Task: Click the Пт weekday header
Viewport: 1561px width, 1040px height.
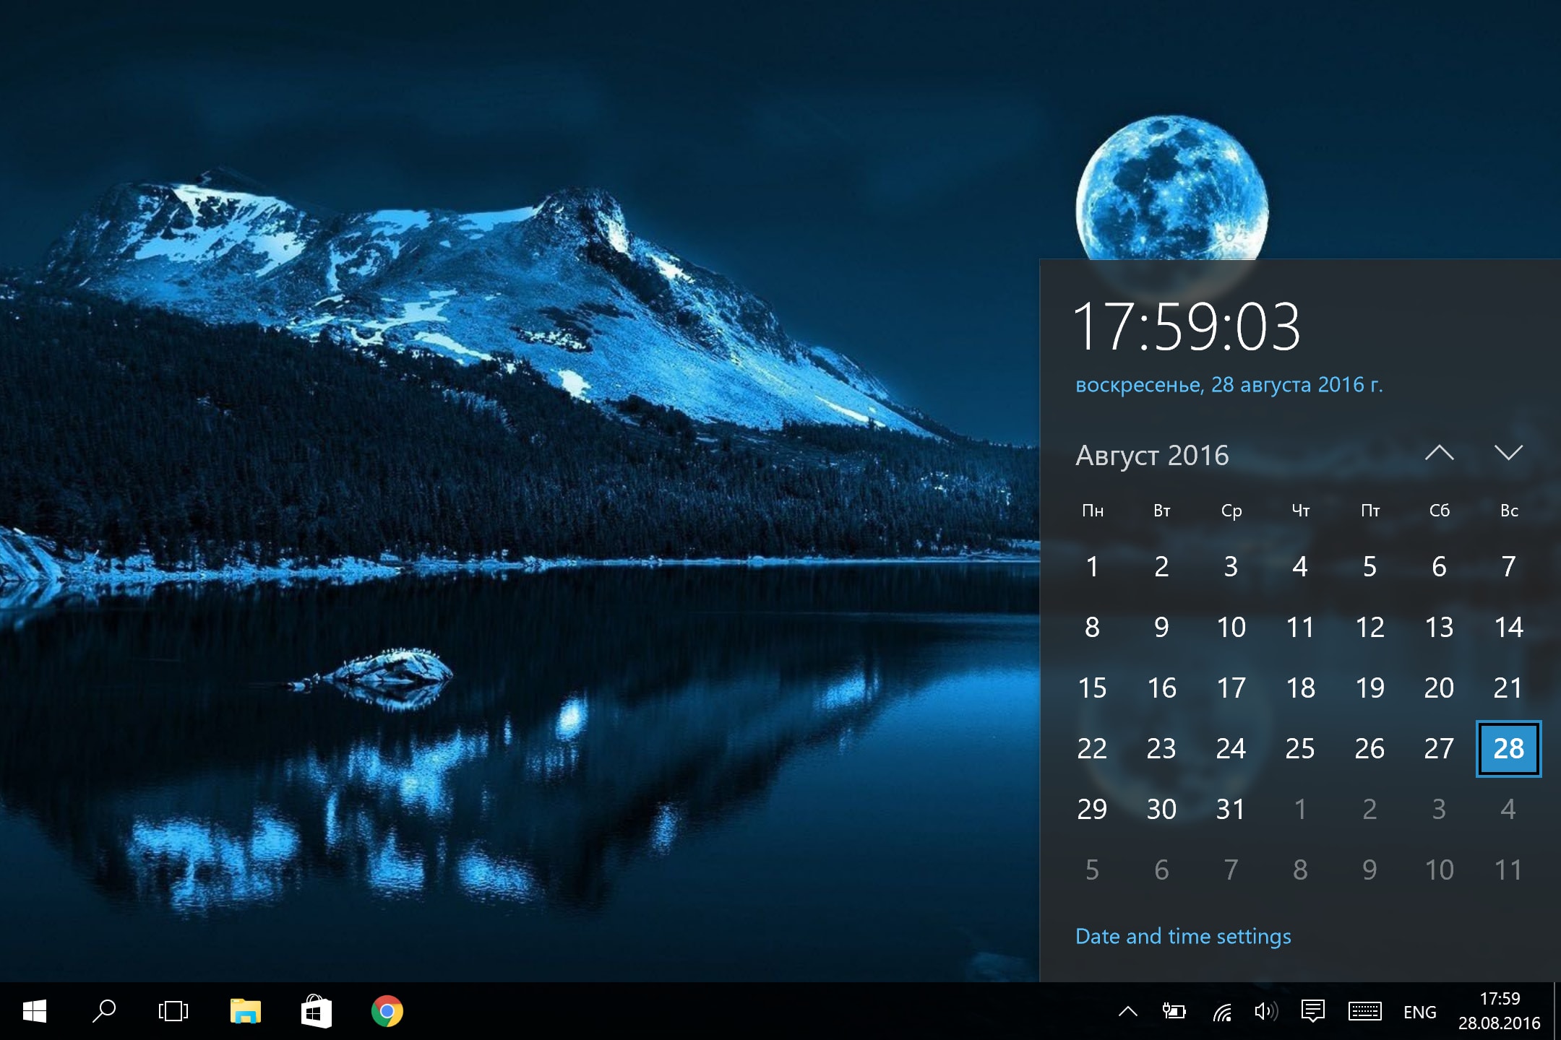Action: pyautogui.click(x=1369, y=511)
